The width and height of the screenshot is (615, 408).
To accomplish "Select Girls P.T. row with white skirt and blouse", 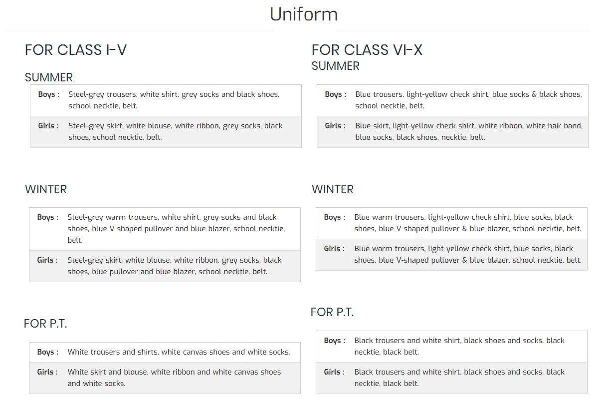I will (x=165, y=378).
